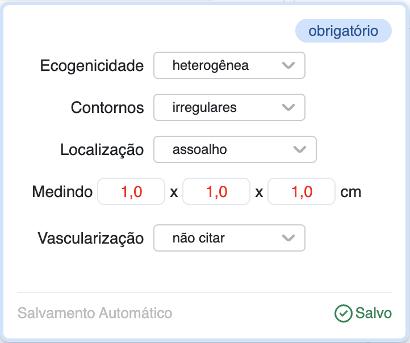Click the chevron arrow in Contornos dropdown
The height and width of the screenshot is (343, 410).
288,107
